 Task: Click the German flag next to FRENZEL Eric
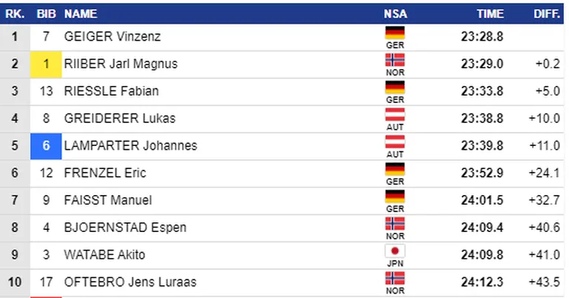(395, 169)
